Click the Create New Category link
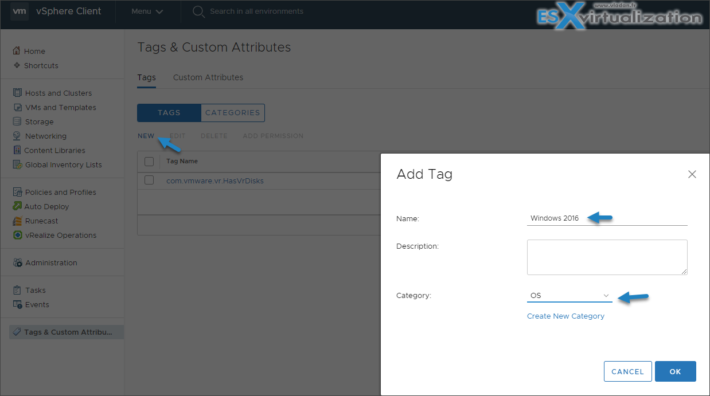Viewport: 710px width, 396px height. (x=565, y=316)
